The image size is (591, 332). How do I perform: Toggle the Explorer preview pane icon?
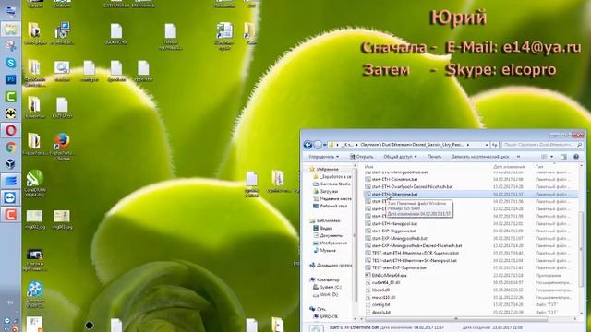click(x=563, y=157)
